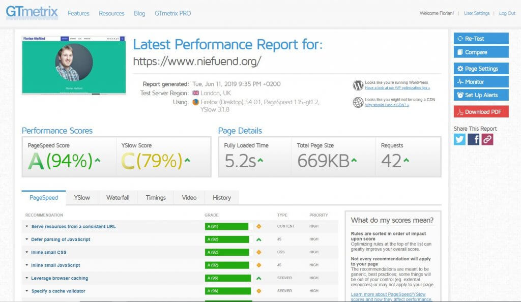Click the Firefox browser icon
521x302 pixels.
(196, 102)
